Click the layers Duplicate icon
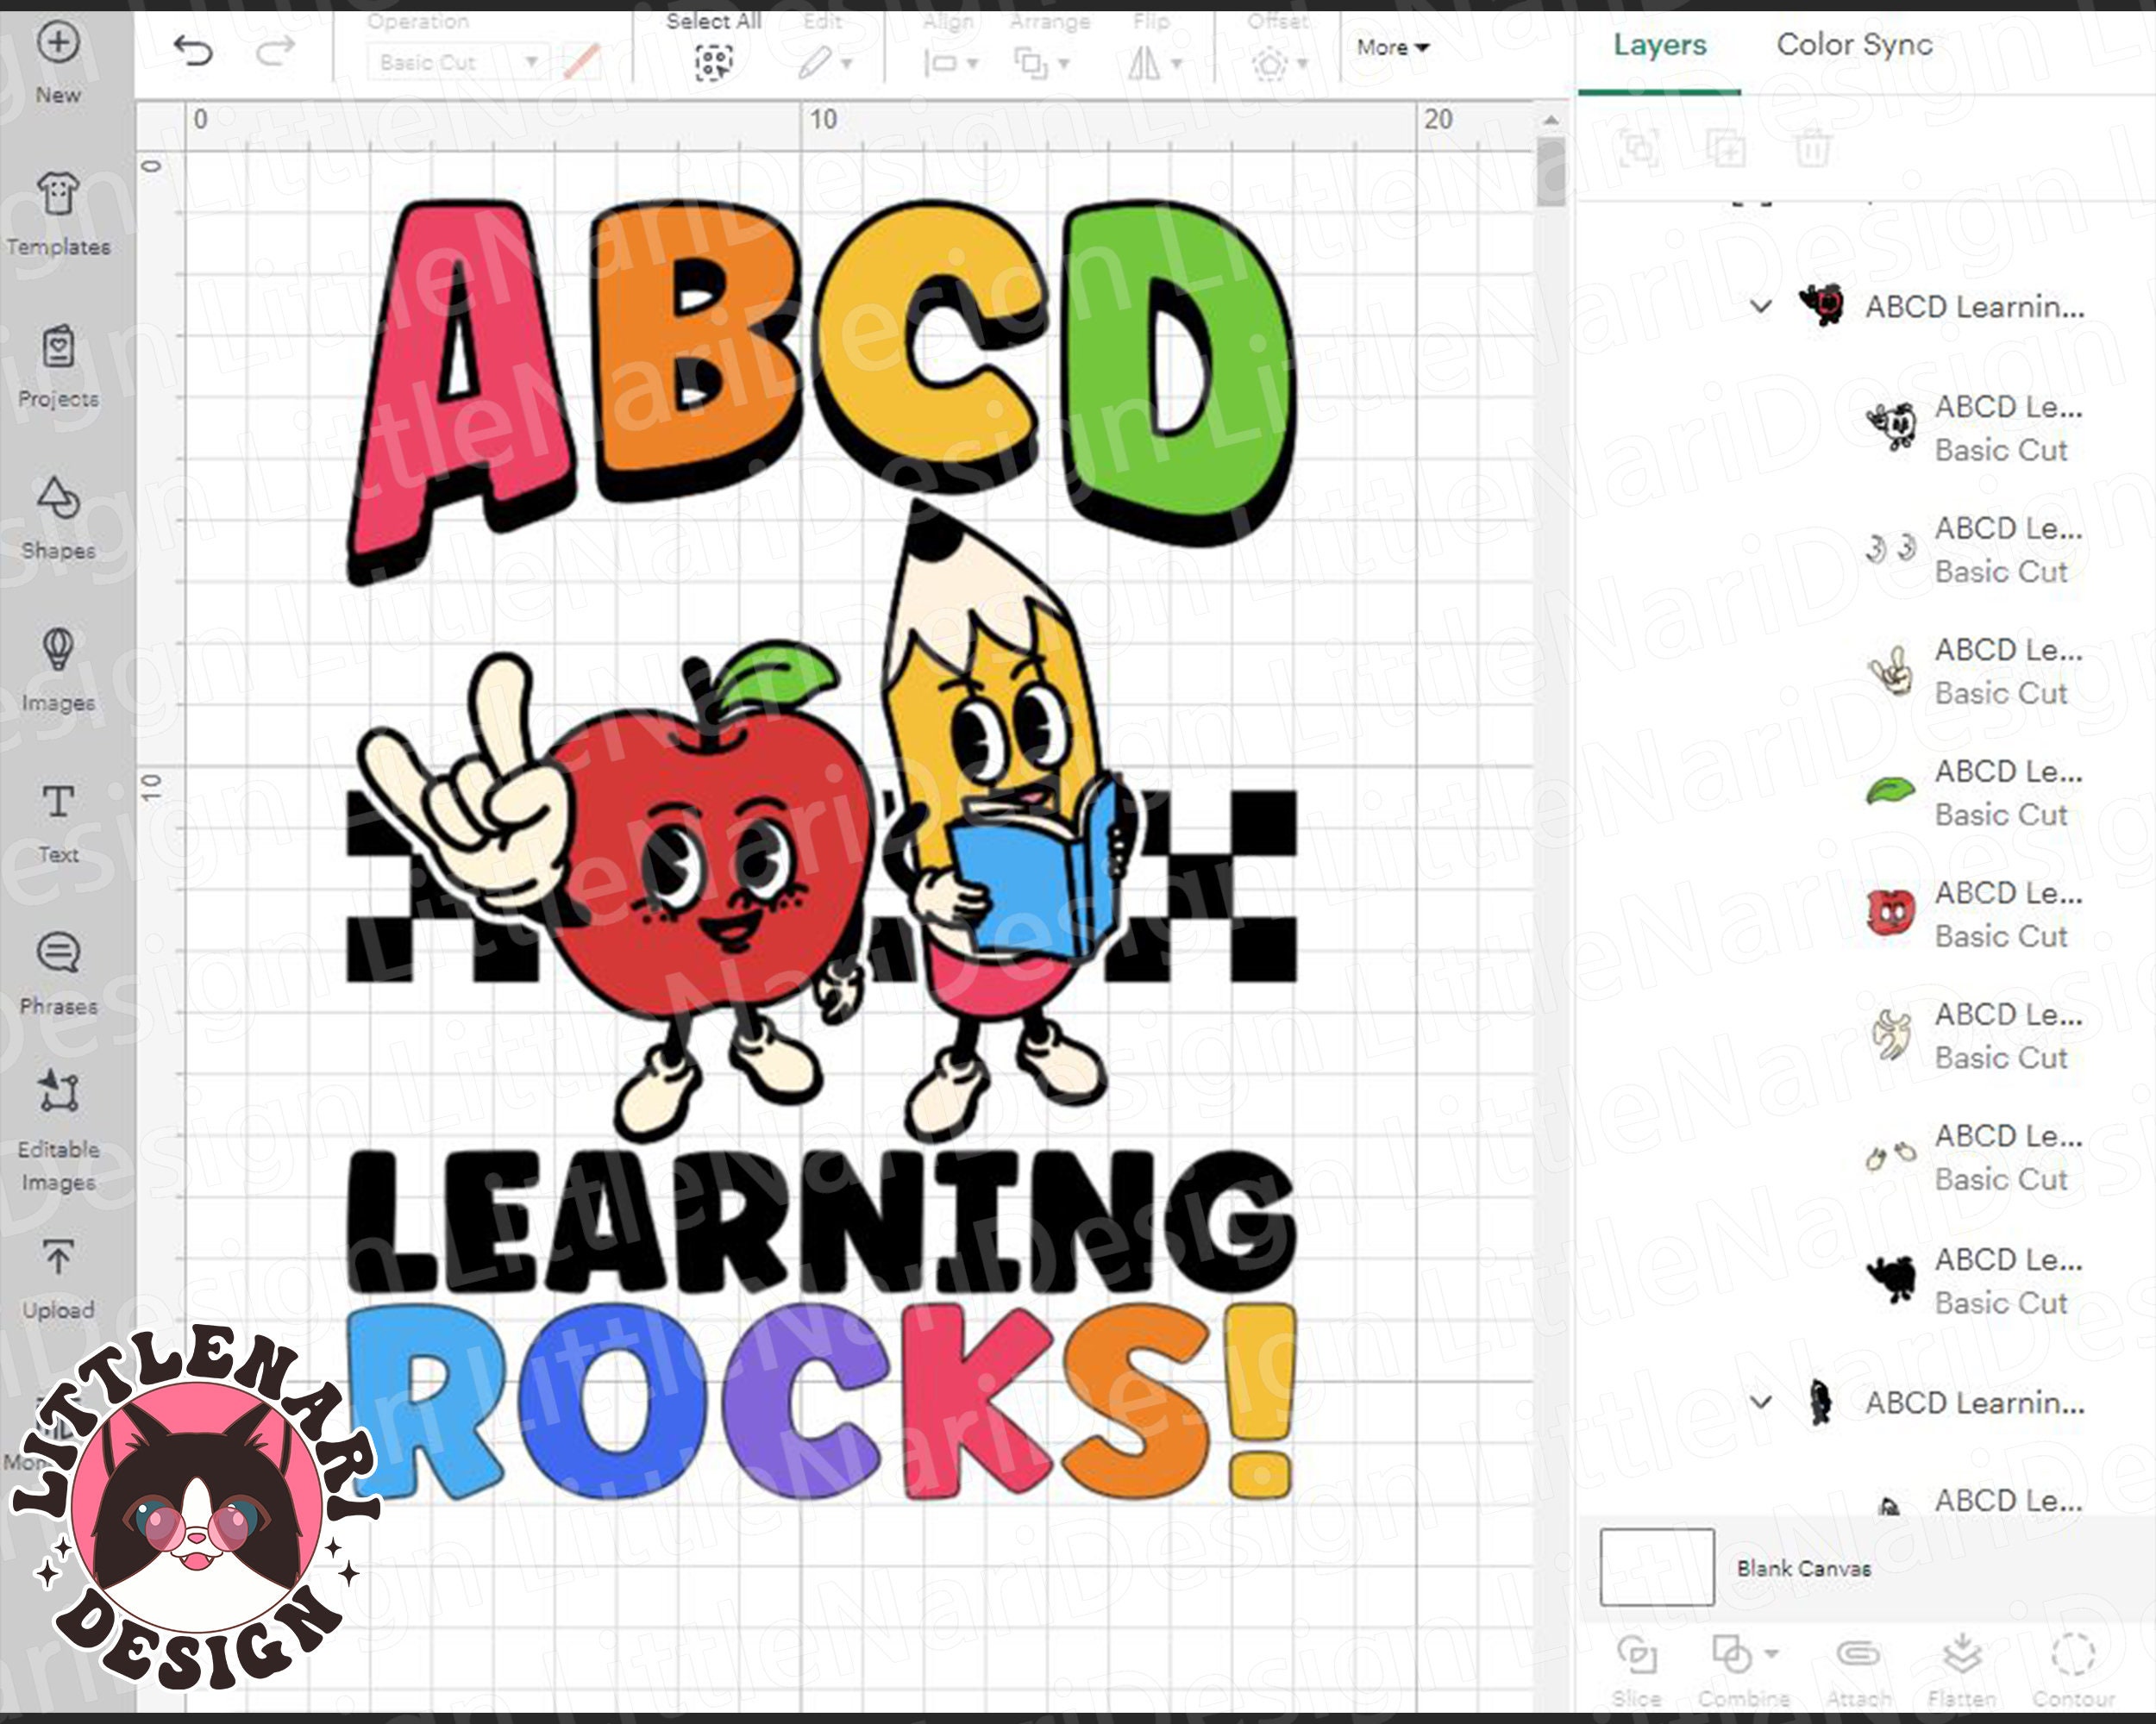 click(x=1726, y=149)
